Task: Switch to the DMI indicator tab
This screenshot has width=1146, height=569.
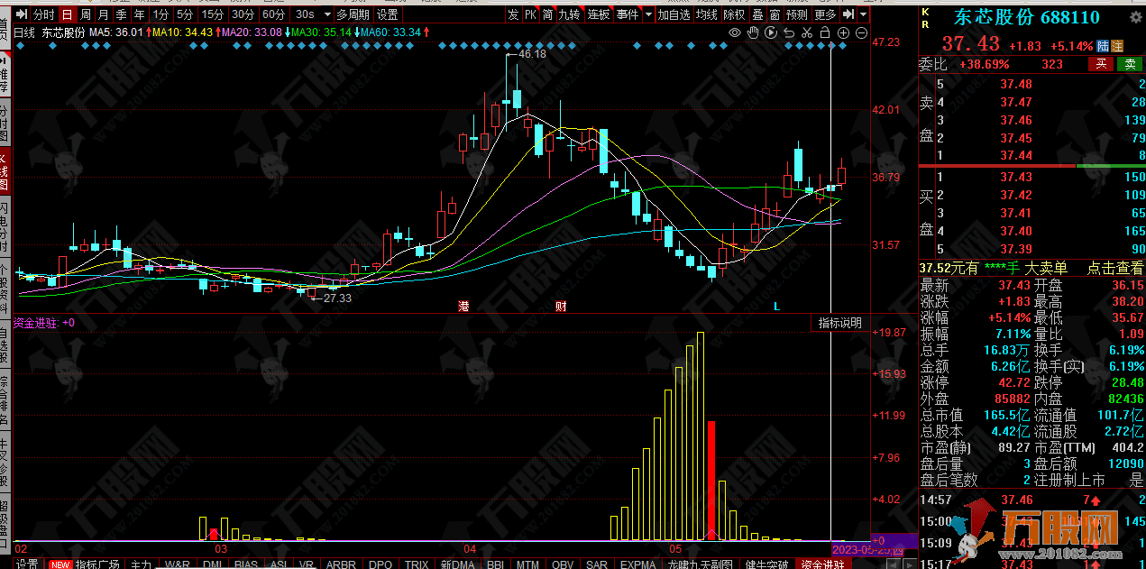Action: coord(212,564)
